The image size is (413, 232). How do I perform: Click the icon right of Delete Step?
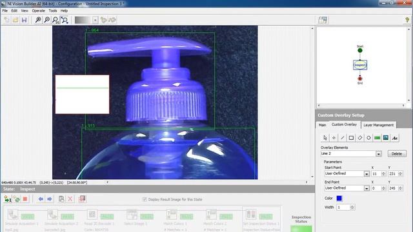[x=82, y=199]
